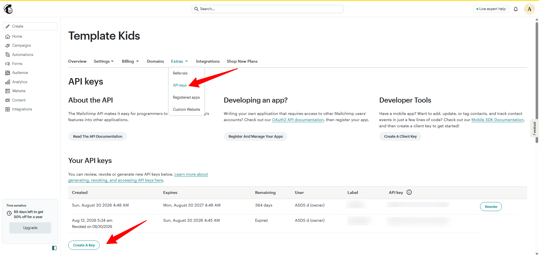
Task: Click the Create pencil icon
Action: (8, 26)
